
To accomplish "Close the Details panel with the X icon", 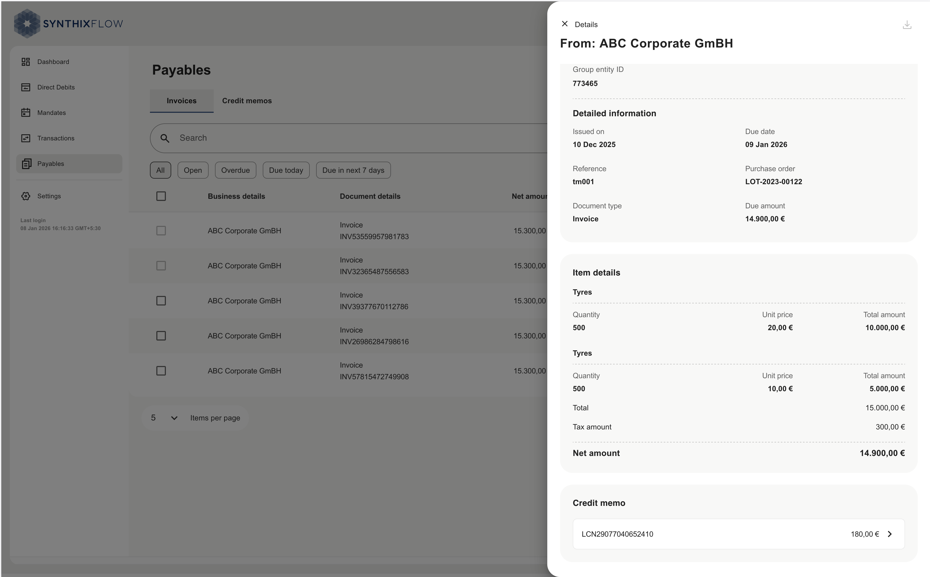I will [565, 24].
